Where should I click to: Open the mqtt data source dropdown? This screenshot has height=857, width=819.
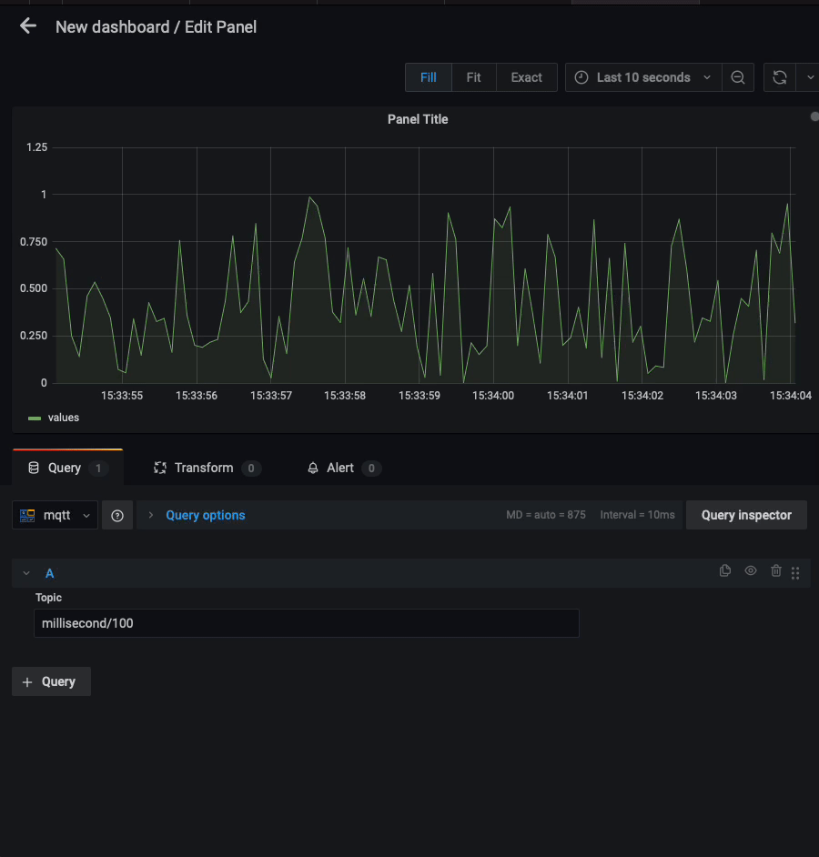tap(56, 515)
